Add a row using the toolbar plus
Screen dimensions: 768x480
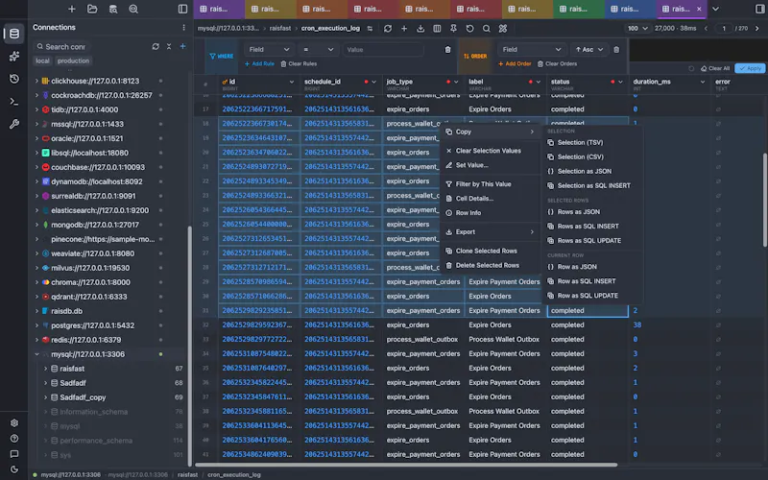pyautogui.click(x=404, y=29)
